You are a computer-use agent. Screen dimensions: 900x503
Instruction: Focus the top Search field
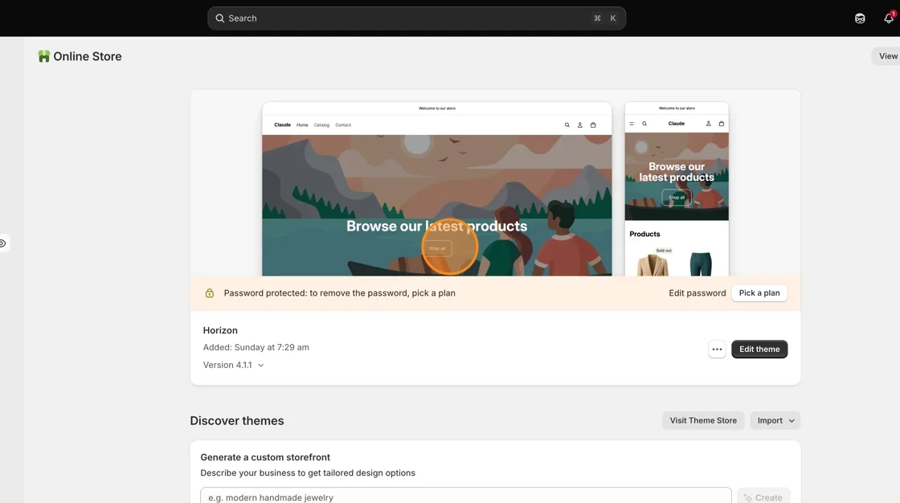pyautogui.click(x=416, y=18)
